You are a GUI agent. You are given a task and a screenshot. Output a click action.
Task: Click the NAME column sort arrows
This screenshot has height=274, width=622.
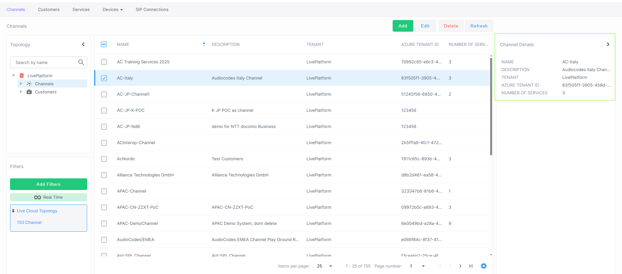204,44
